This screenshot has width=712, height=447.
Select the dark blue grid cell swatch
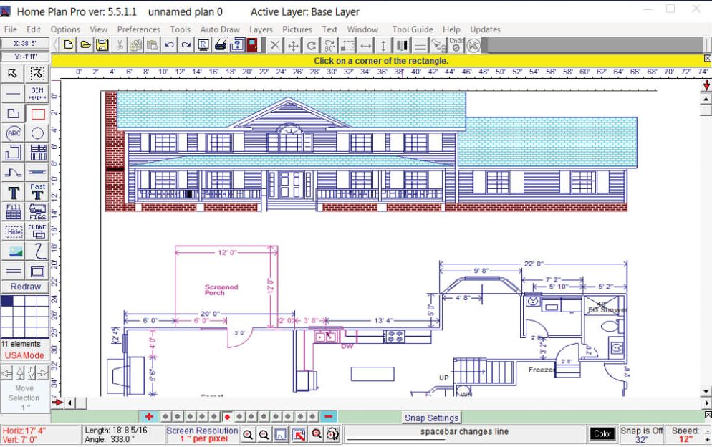point(7,300)
